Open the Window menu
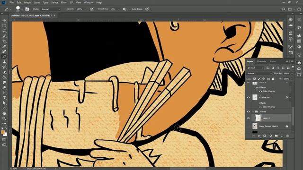303x170 pixels. pyautogui.click(x=89, y=2)
